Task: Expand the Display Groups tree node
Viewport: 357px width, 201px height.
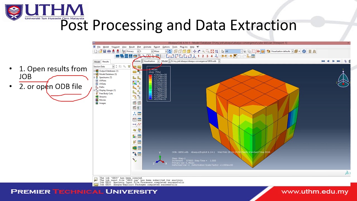Action: click(x=94, y=90)
